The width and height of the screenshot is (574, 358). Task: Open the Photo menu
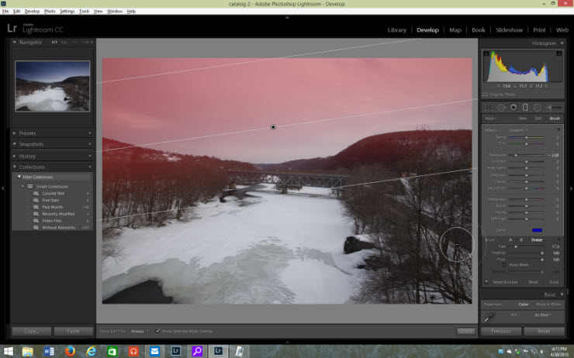point(50,12)
